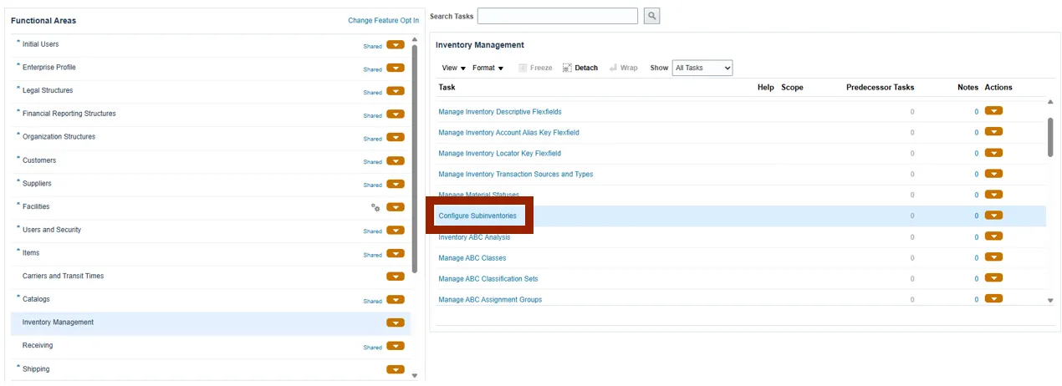Open the Format menu
This screenshot has height=386, width=1062.
488,68
